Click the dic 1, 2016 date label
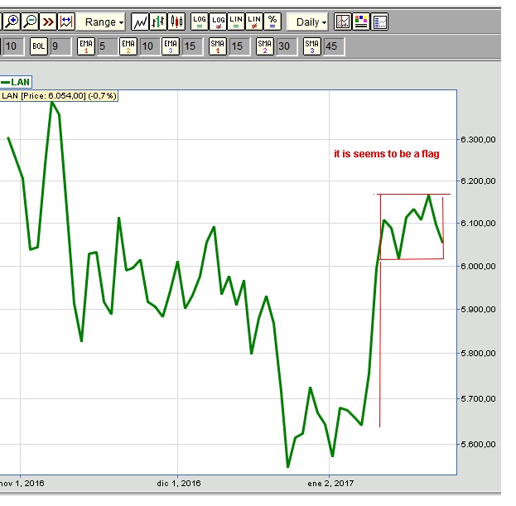516x506 pixels. tap(179, 484)
